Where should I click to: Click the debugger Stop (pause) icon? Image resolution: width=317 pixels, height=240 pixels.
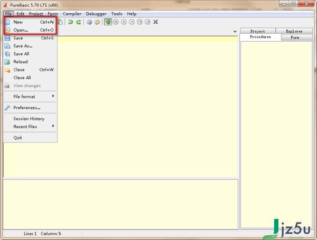point(116,22)
